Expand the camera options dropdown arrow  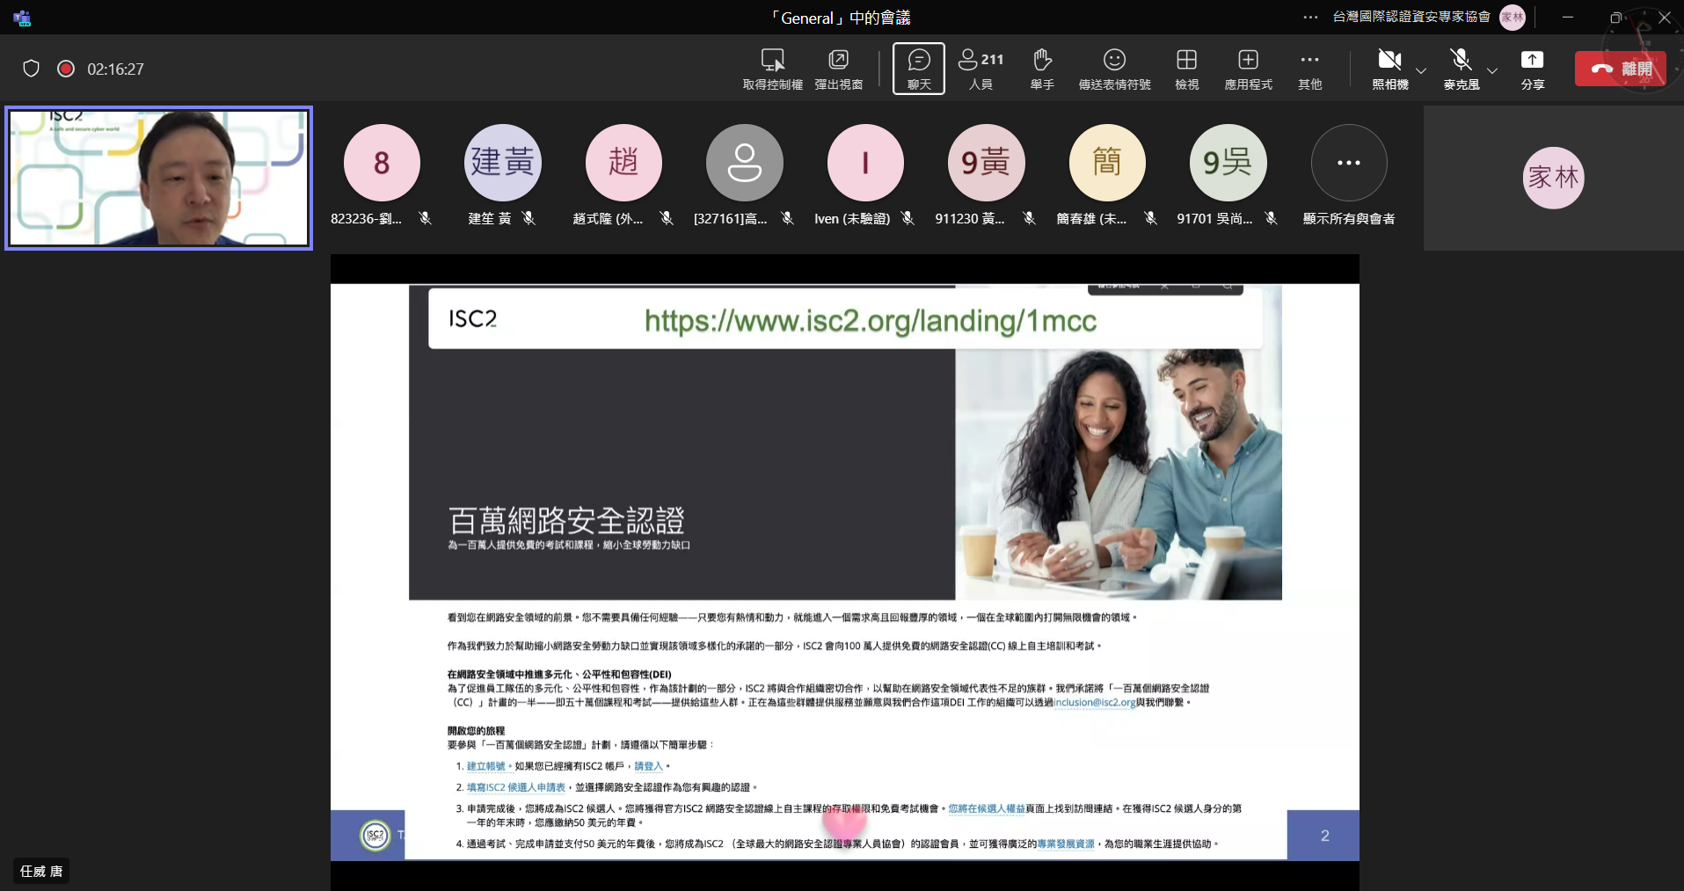(x=1421, y=70)
